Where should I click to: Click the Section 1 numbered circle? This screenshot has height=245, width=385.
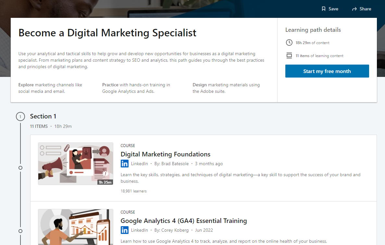coord(20,116)
